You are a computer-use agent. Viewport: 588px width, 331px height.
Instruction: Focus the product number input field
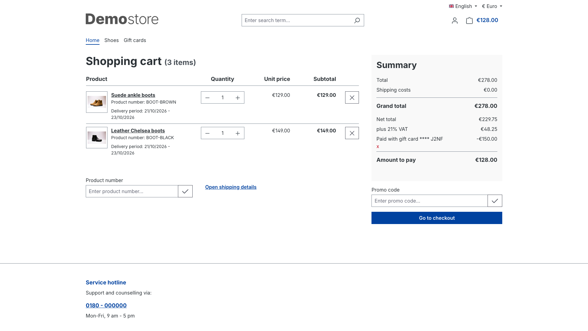coord(132,191)
